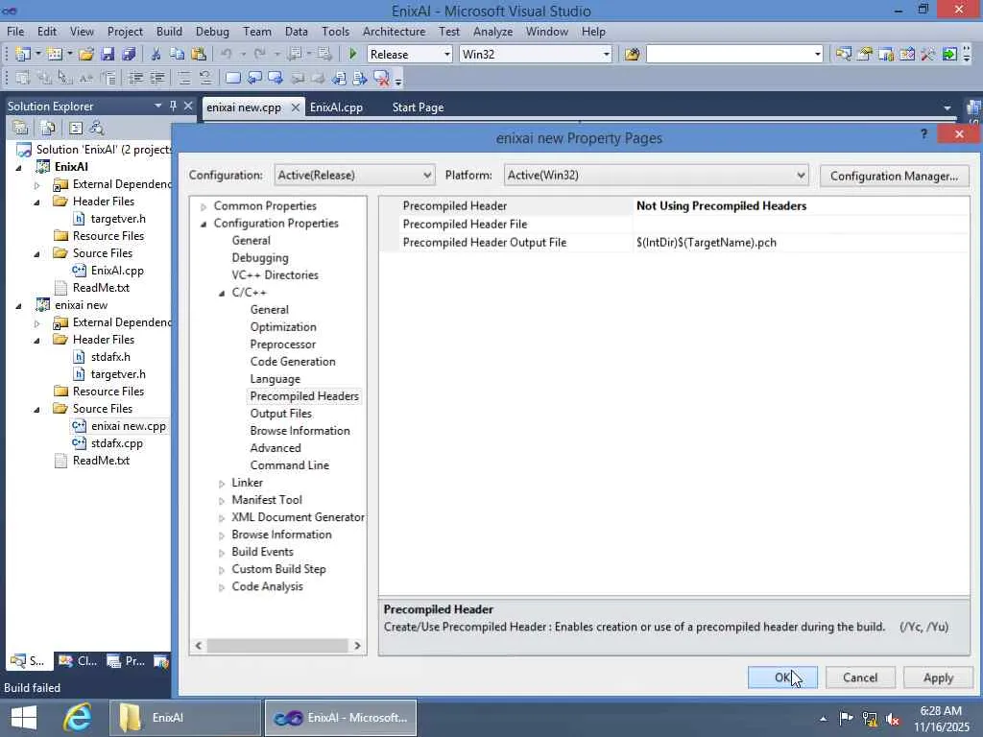Click the Find in Files icon
The height and width of the screenshot is (737, 983).
[x=632, y=55]
